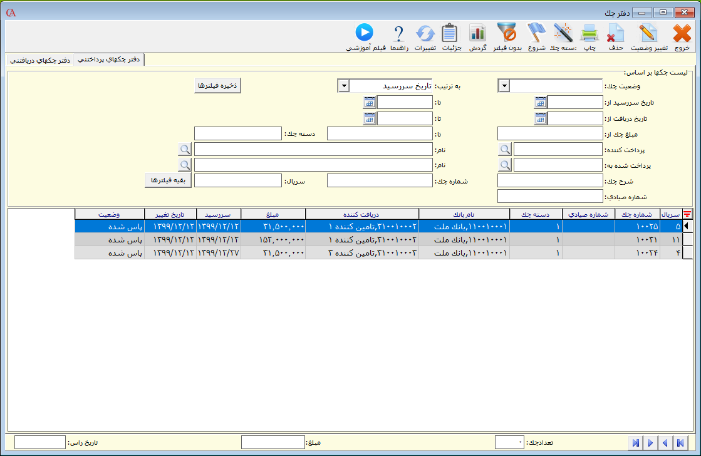The height and width of the screenshot is (456, 701).
Task: Expand the وضعيت چك dropdown
Action: [x=504, y=86]
